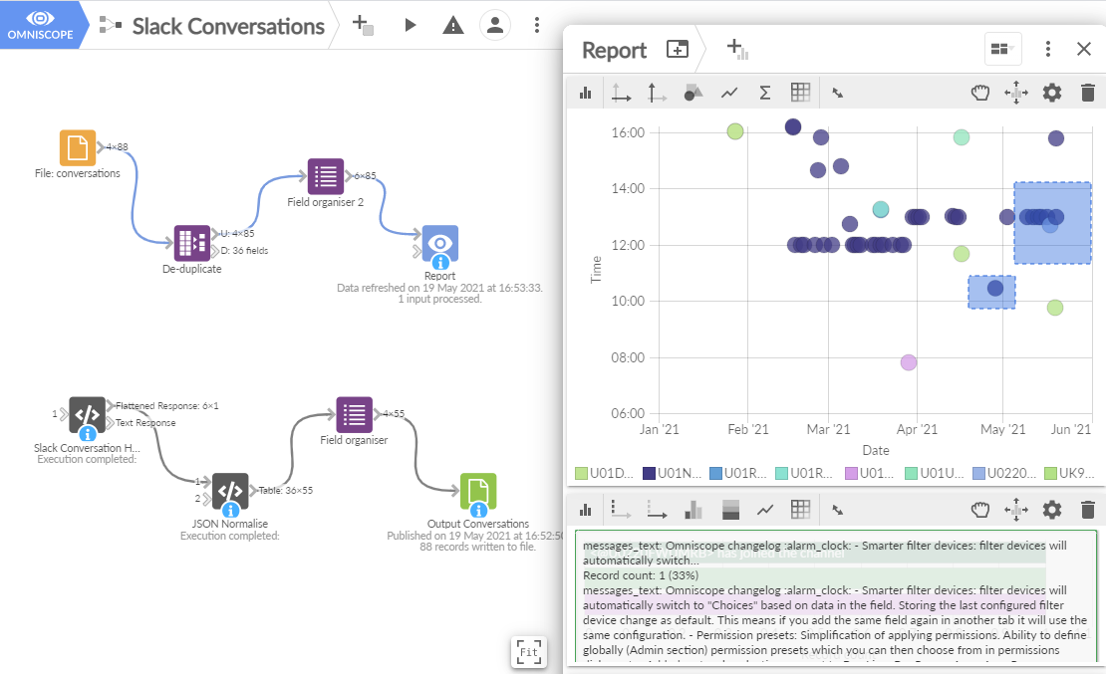Open the stacked shading options in lower view

click(730, 510)
